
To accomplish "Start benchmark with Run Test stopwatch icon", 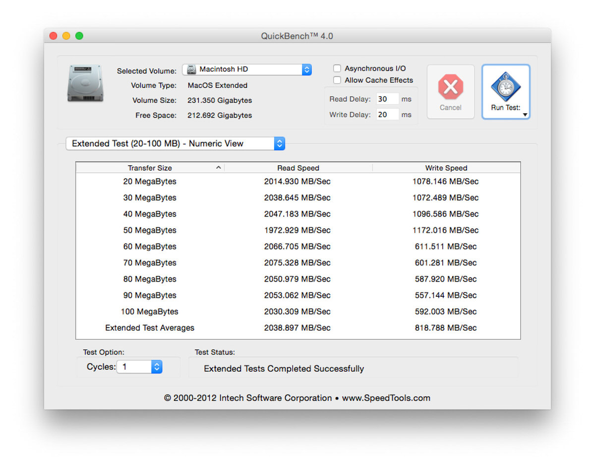I will (505, 87).
